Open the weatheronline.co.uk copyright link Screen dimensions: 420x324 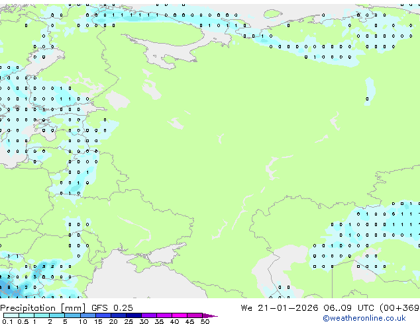click(364, 318)
